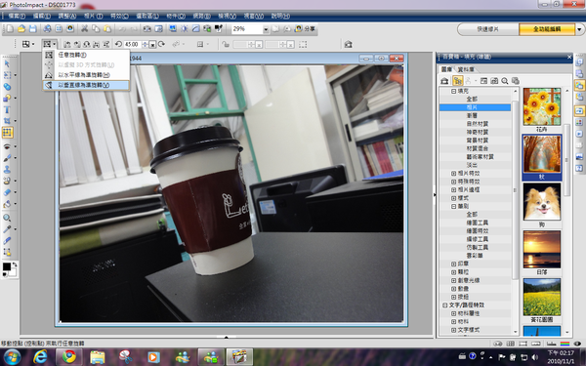Viewport: 586px width, 366px height.
Task: Open Google Chrome from taskbar
Action: pos(68,356)
